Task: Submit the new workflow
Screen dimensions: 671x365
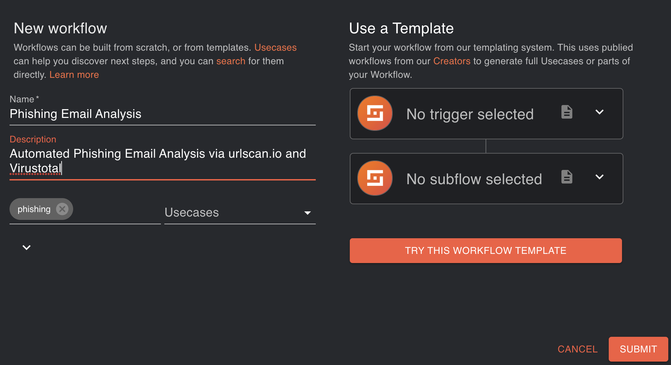Action: click(638, 349)
